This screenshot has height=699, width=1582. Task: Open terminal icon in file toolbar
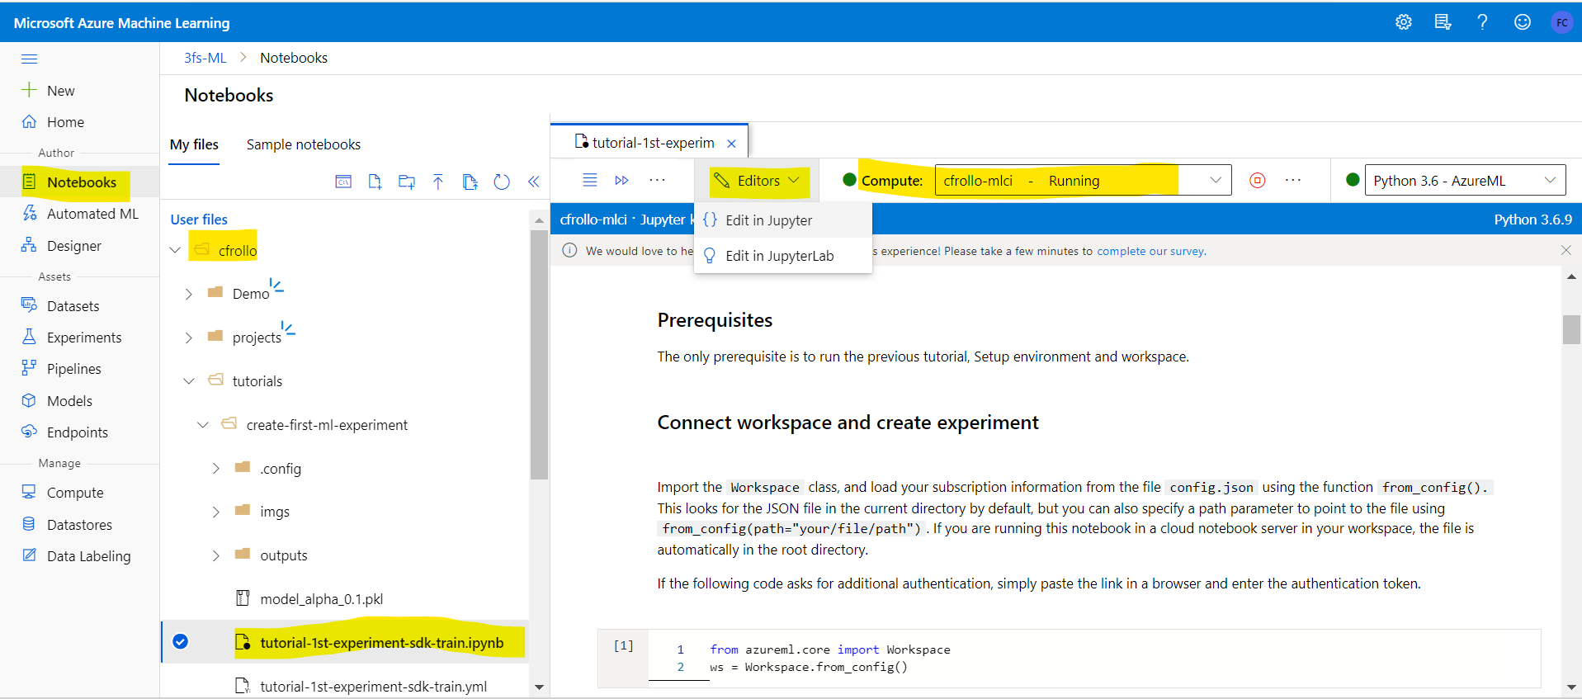pyautogui.click(x=343, y=182)
